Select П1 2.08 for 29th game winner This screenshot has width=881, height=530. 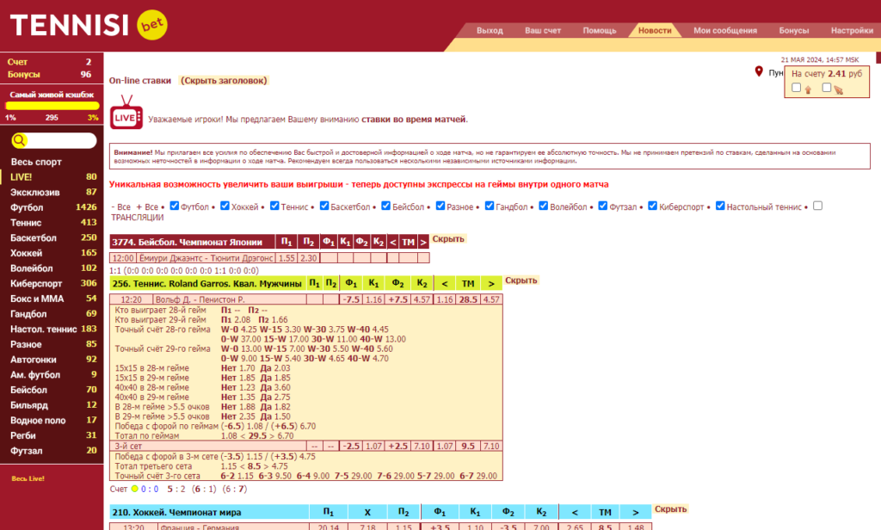point(236,320)
